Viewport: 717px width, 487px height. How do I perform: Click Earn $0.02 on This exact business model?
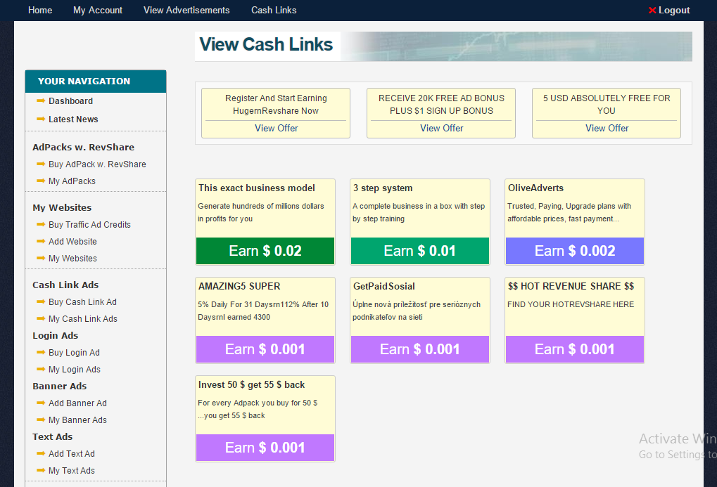265,251
